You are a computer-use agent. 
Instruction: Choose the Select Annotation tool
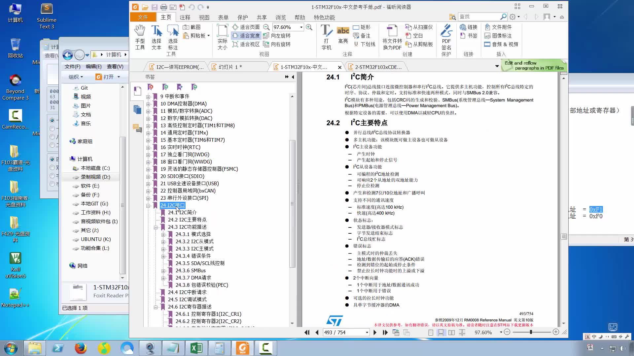(173, 37)
